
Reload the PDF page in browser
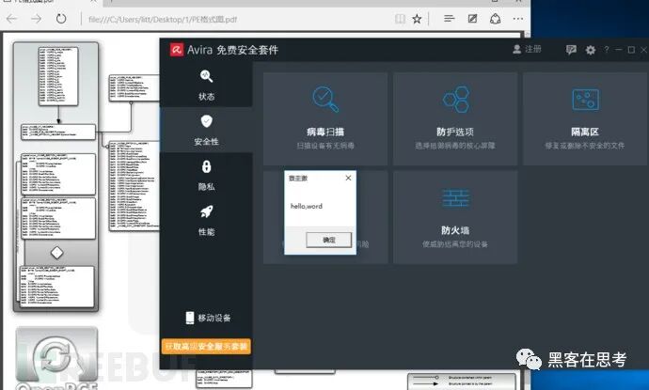(x=61, y=19)
